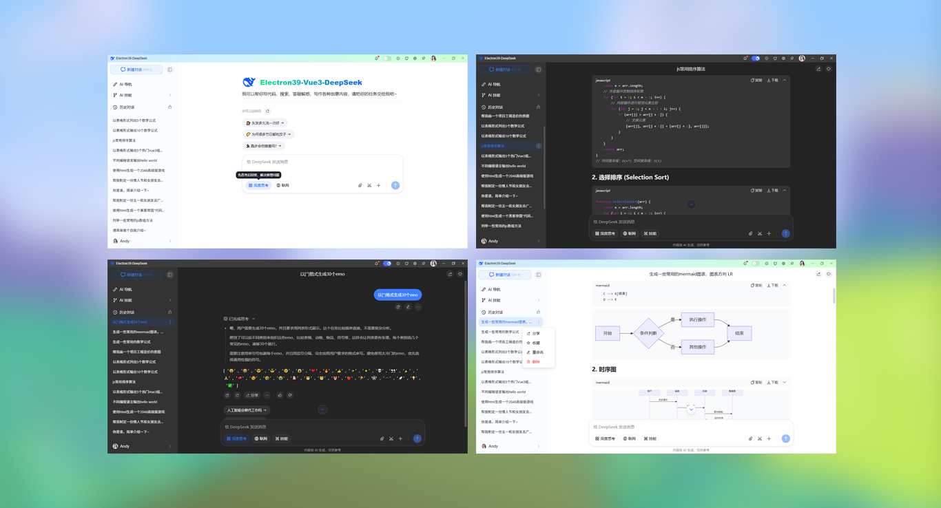Collapse 已完成思考 section in bottom-left window
The width and height of the screenshot is (941, 508).
coord(254,319)
